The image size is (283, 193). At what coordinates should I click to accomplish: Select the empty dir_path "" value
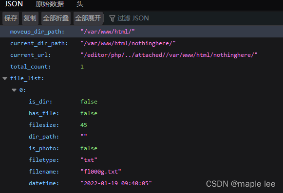tap(84, 136)
